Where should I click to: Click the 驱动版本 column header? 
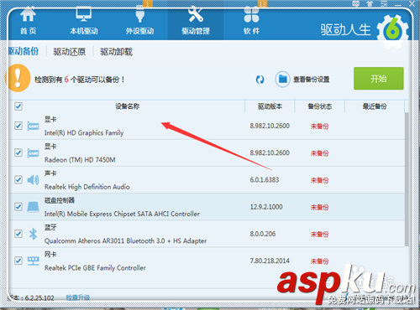(270, 106)
